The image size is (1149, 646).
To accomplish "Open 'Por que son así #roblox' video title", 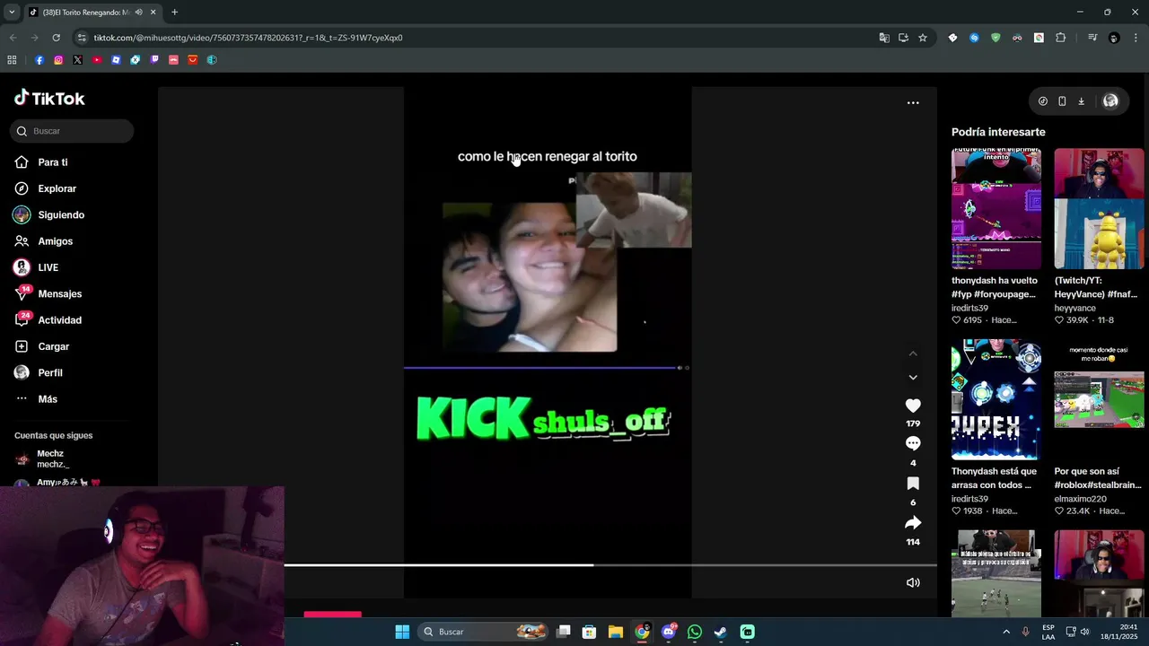I will coord(1098,478).
